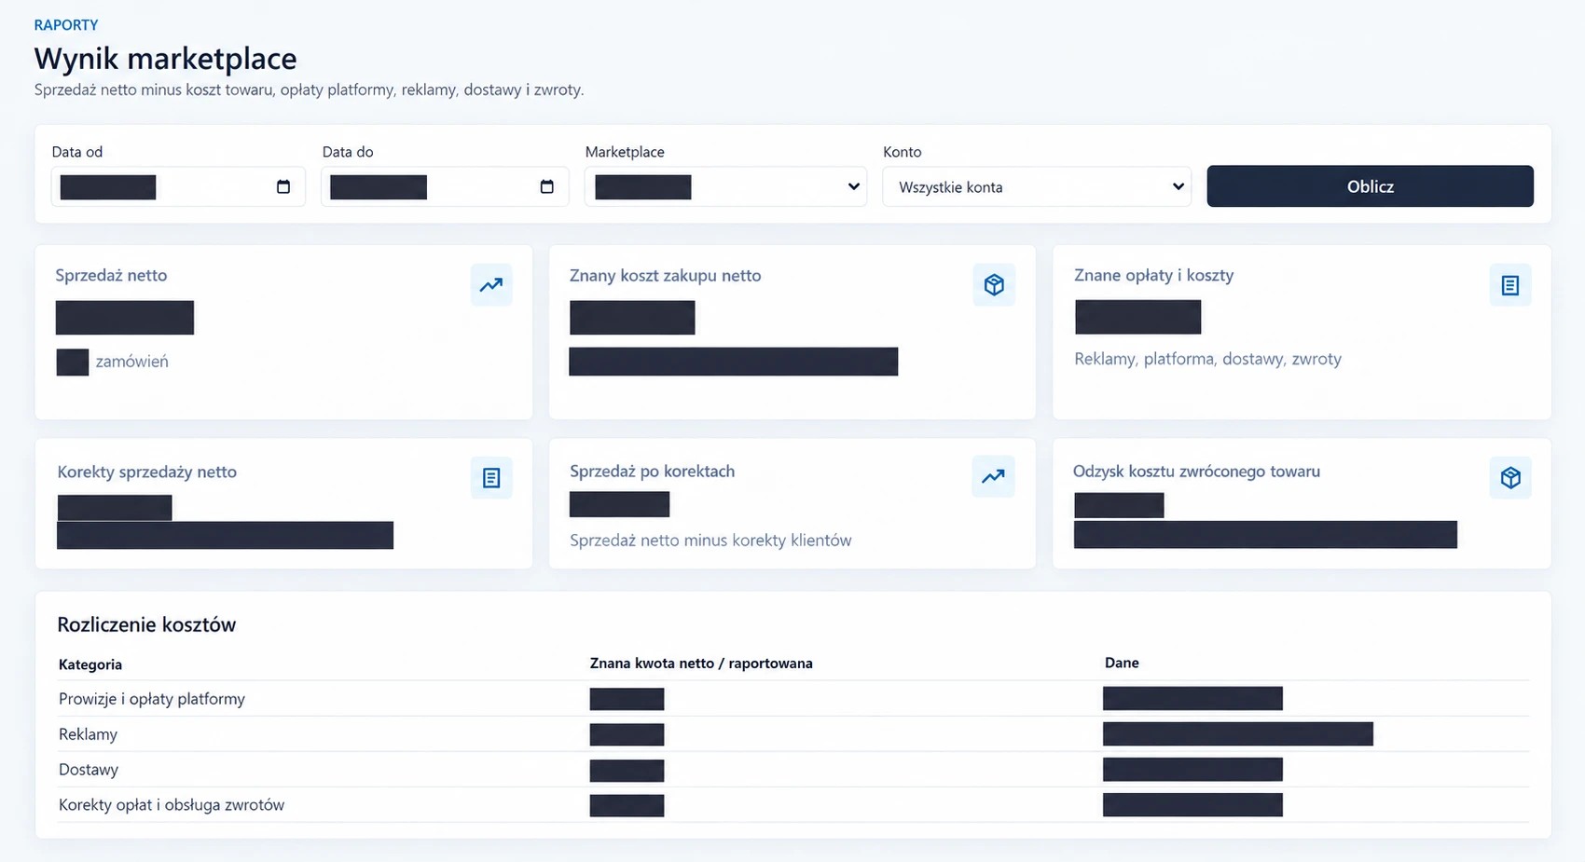
Task: Click the trend icon in Sprzedaż po korektach card
Action: [x=993, y=476]
